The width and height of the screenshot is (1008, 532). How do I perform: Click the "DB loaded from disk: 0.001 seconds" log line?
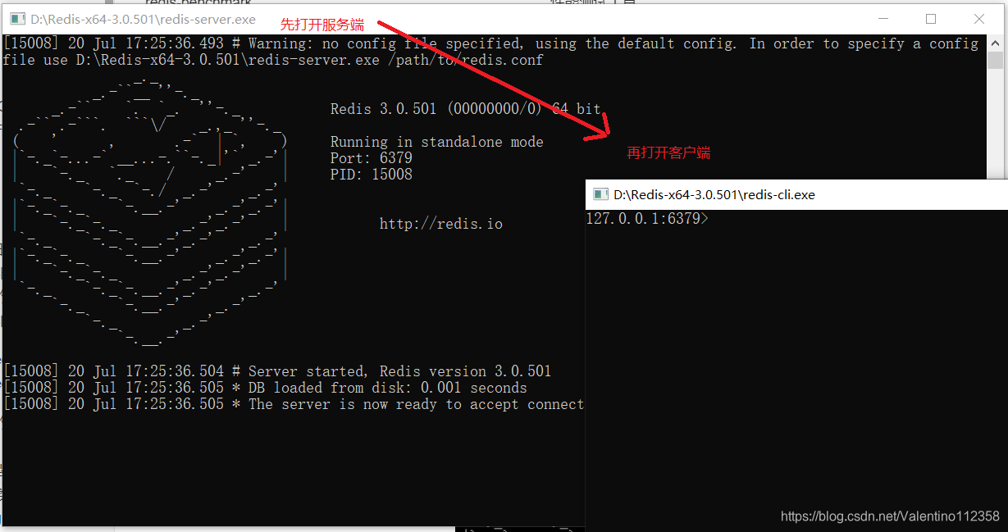(x=265, y=388)
